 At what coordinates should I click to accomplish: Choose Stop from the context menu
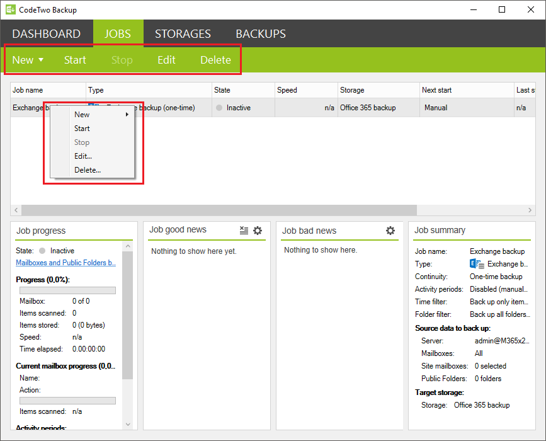93,142
